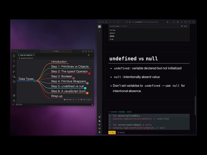Viewport: 207px width, 155px height.
Task: Click the 'Introduction' mindmap node
Action: (x=59, y=62)
